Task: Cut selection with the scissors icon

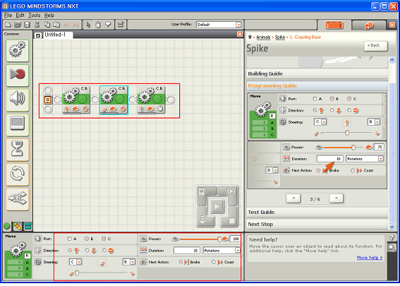Action: tap(37, 25)
